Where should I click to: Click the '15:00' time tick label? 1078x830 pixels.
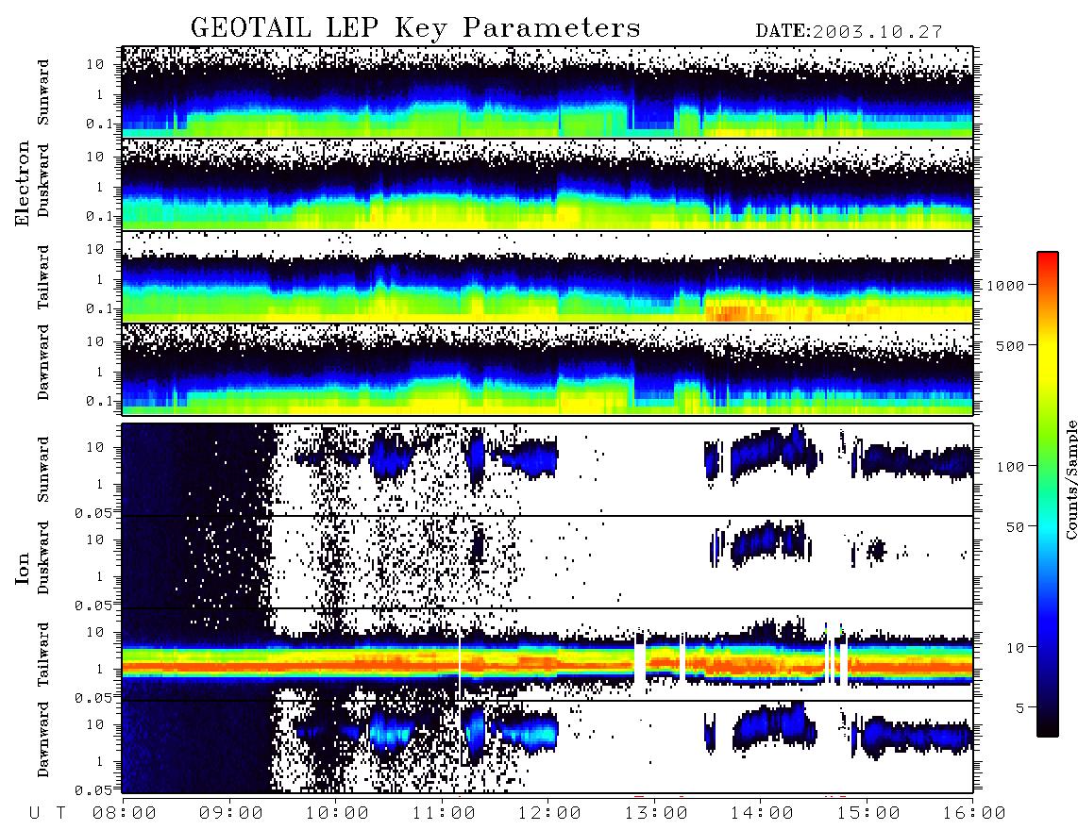[x=867, y=814]
